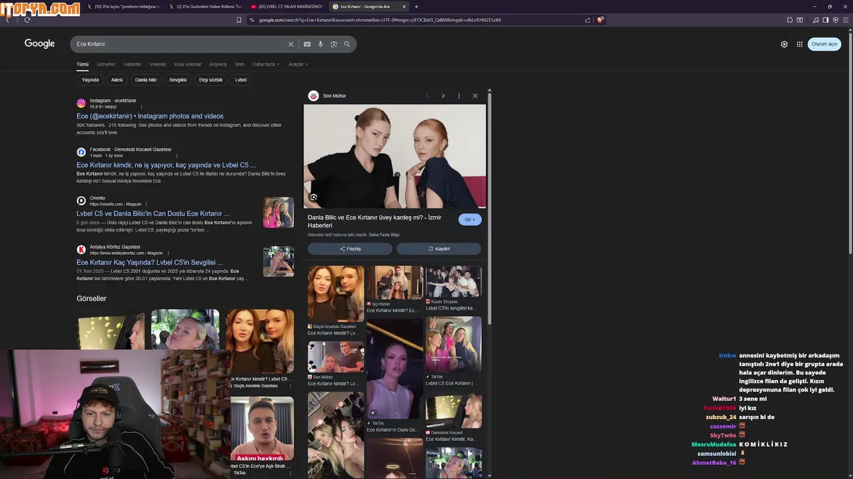This screenshot has height=479, width=853.
Task: Start voice search with microphone icon
Action: point(321,44)
